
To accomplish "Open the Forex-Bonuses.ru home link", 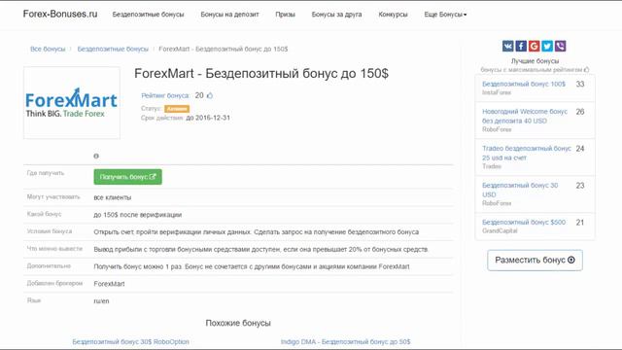I will (60, 14).
